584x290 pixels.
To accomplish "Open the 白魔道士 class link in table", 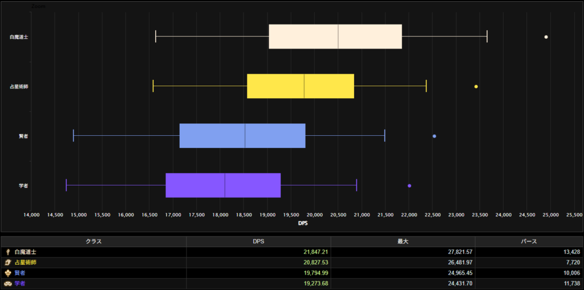I will point(26,252).
